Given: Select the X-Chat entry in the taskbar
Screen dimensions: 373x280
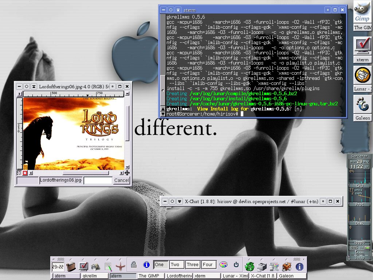Looking at the screenshot, I should [263, 276].
